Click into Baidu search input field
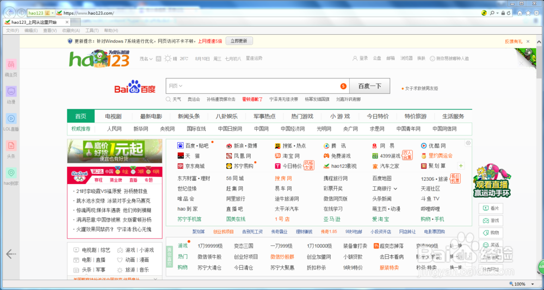The height and width of the screenshot is (290, 544). pyautogui.click(x=258, y=86)
